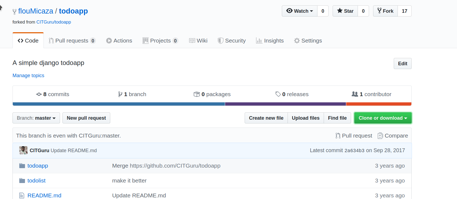This screenshot has width=457, height=199.
Task: Click the pull request icon near Compare
Action: 338,136
